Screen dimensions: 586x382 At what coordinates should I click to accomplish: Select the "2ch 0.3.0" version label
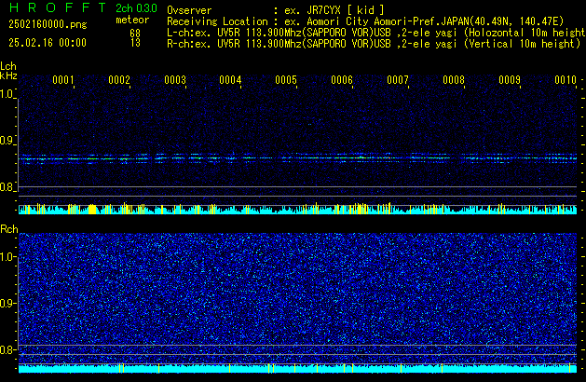tap(136, 8)
